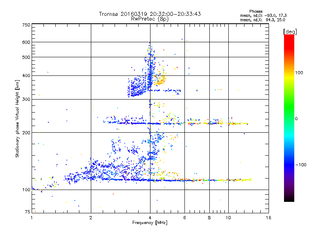
Task: Click the colorbar '-100' tick label
Action: tap(301, 165)
